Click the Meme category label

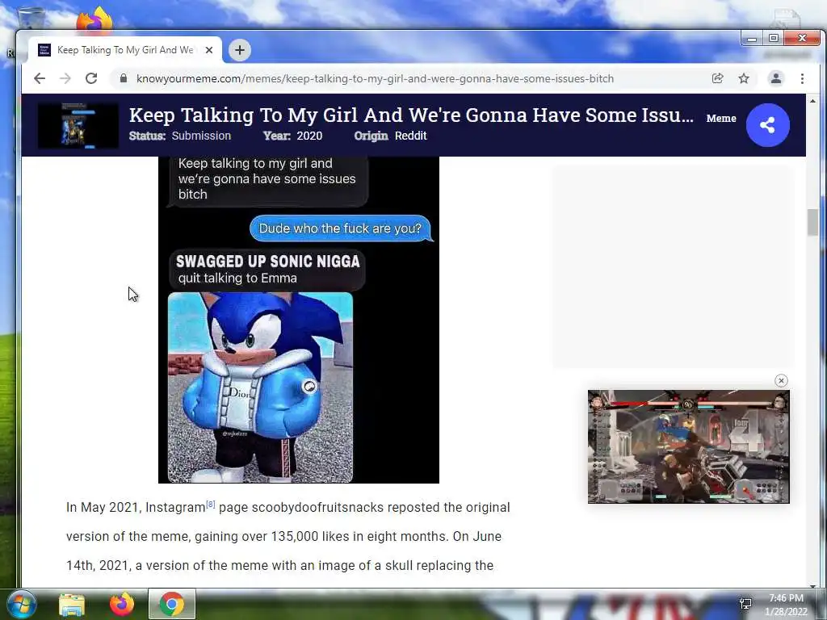click(721, 118)
